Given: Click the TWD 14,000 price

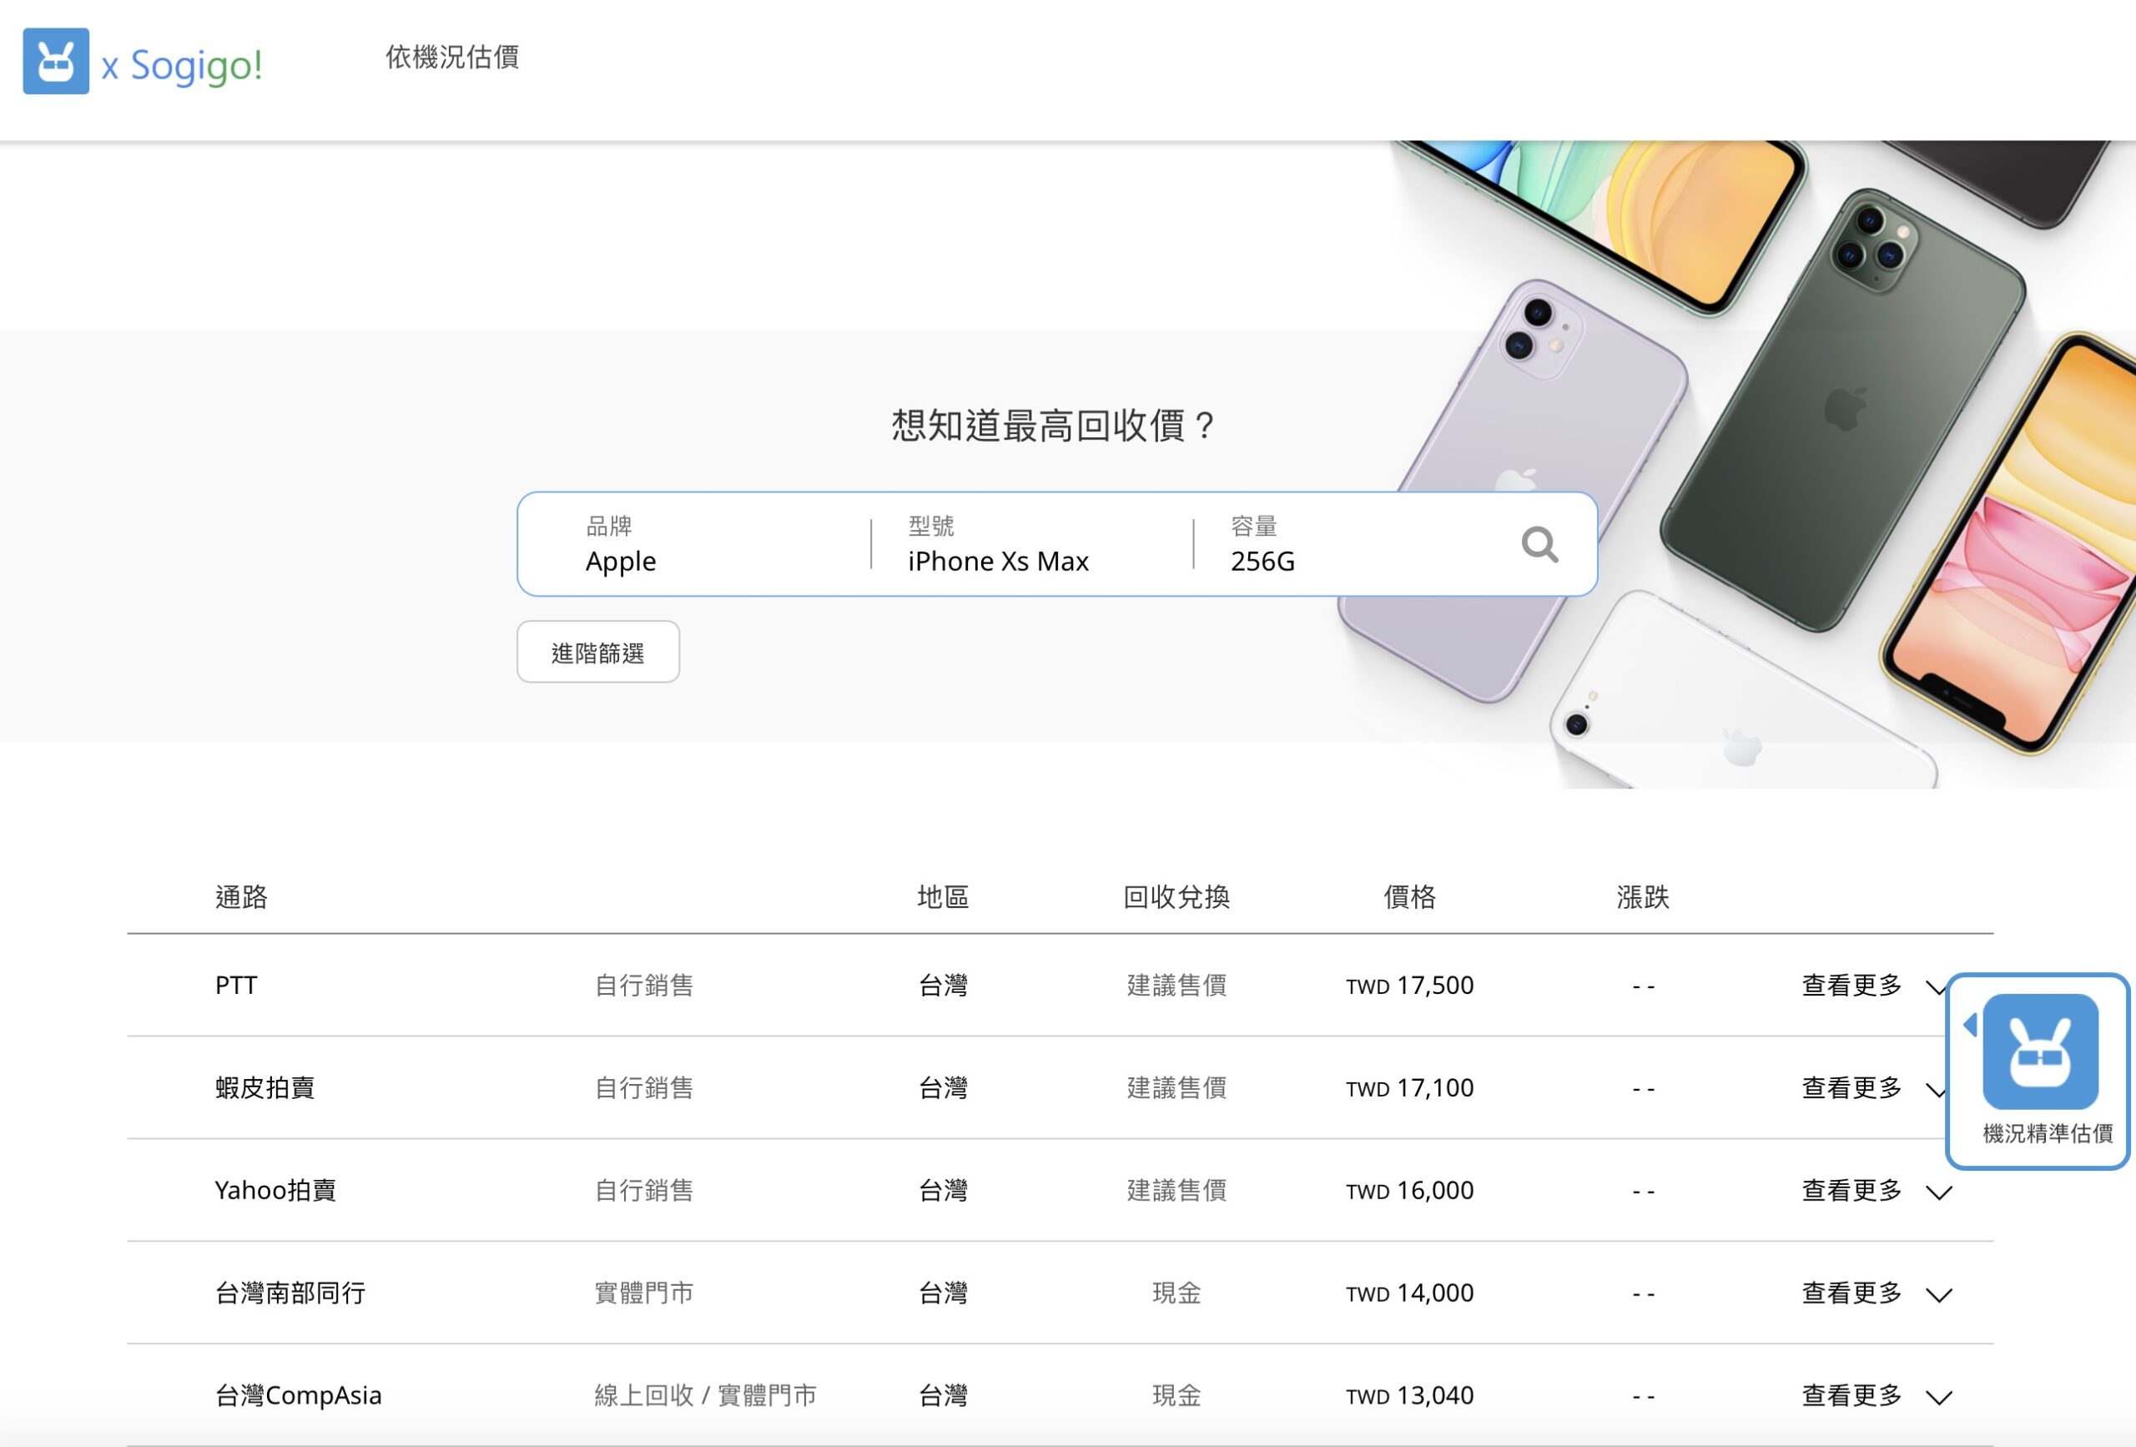Looking at the screenshot, I should click(1410, 1293).
